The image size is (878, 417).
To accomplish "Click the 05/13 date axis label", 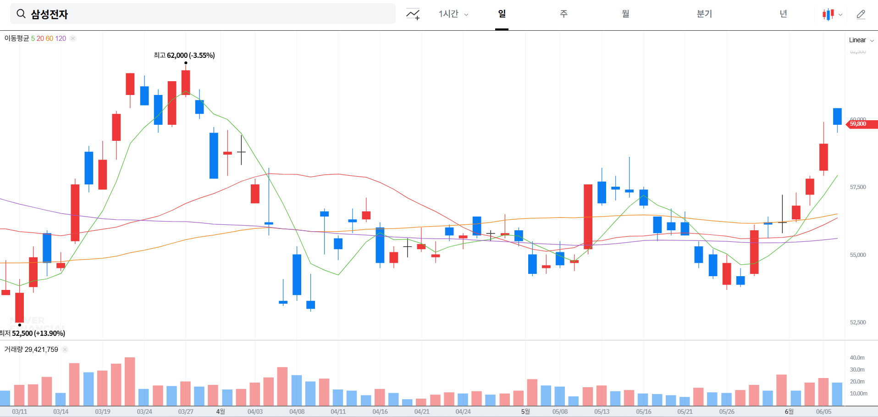I will (602, 411).
